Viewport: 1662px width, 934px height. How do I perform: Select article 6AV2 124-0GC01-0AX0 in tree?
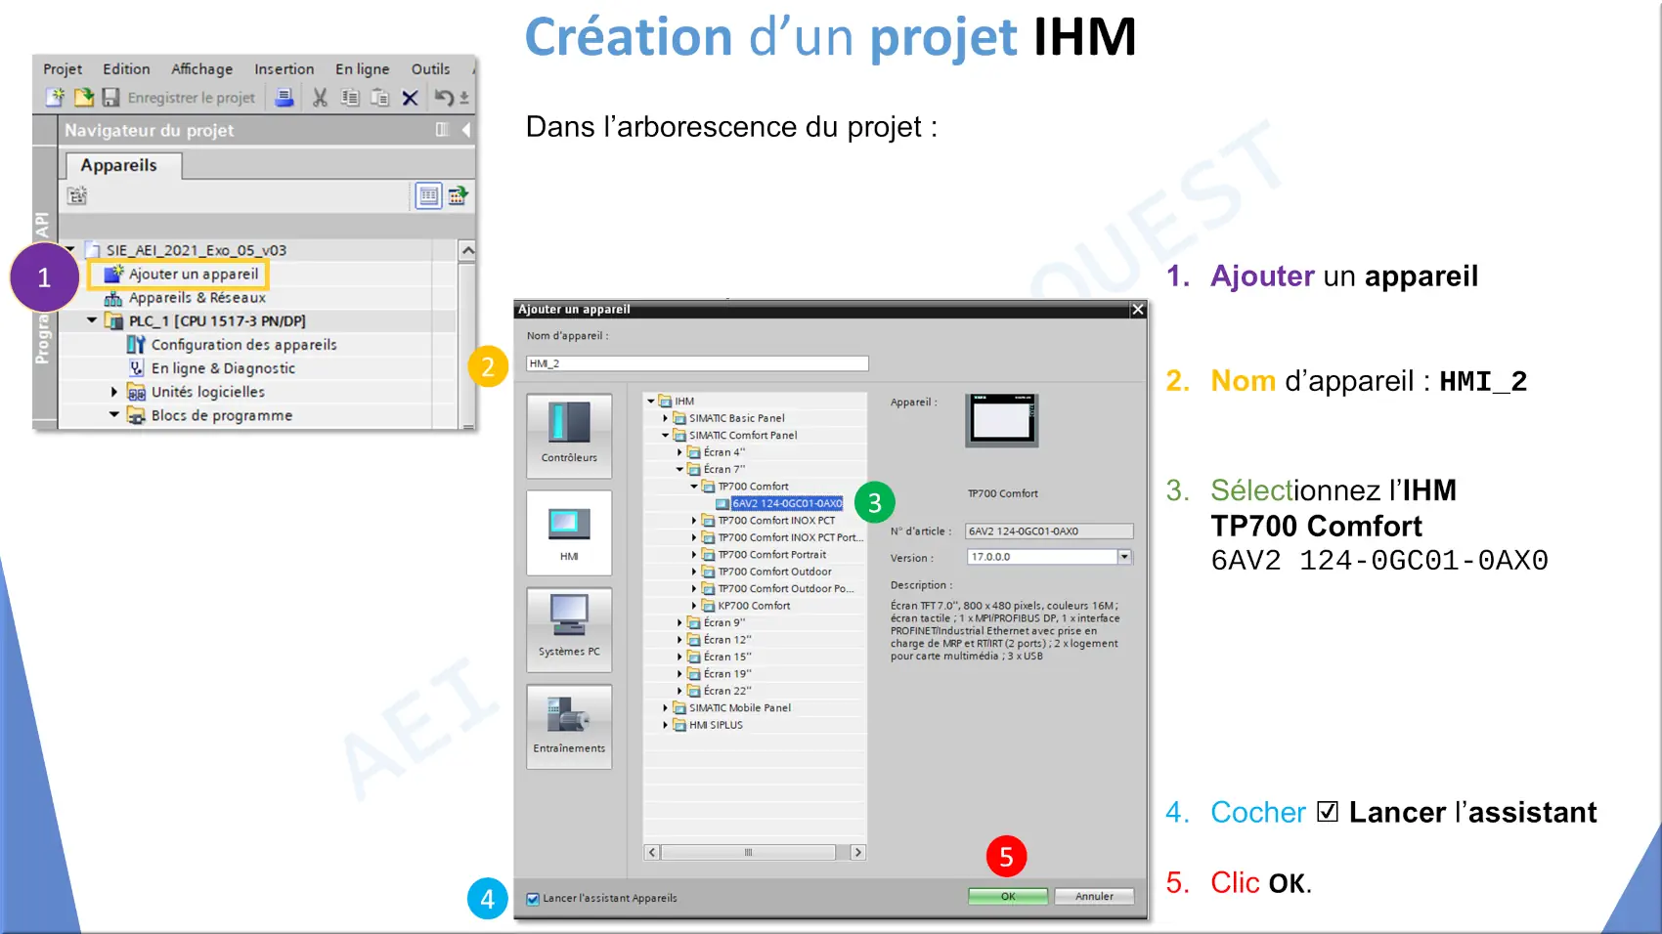787,504
